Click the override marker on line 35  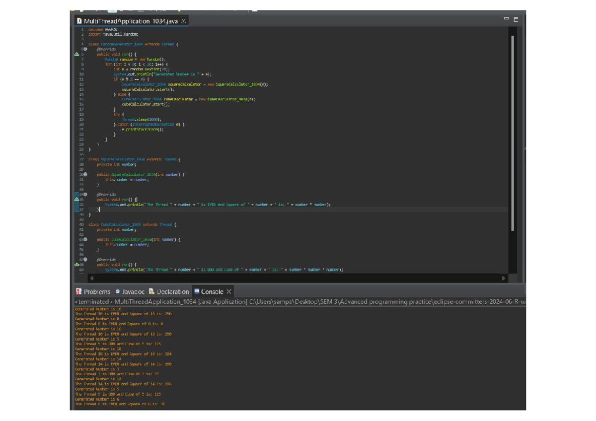[x=76, y=199]
